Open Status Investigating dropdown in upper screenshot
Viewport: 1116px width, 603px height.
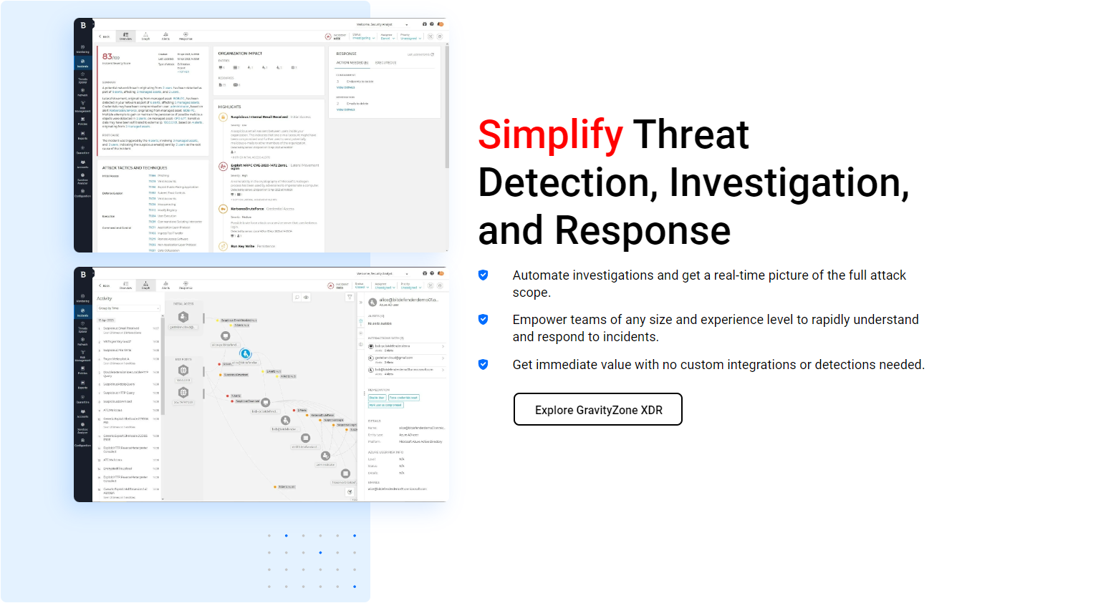363,36
